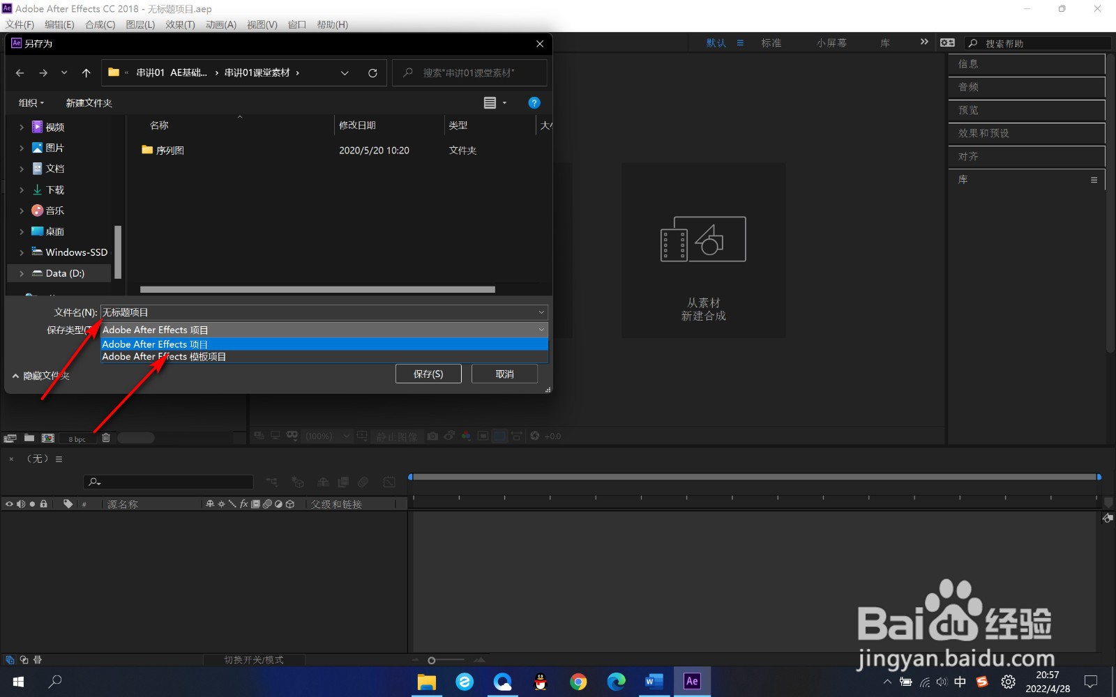The height and width of the screenshot is (697, 1116).
Task: Open the timeline panel menu icon
Action: point(59,459)
